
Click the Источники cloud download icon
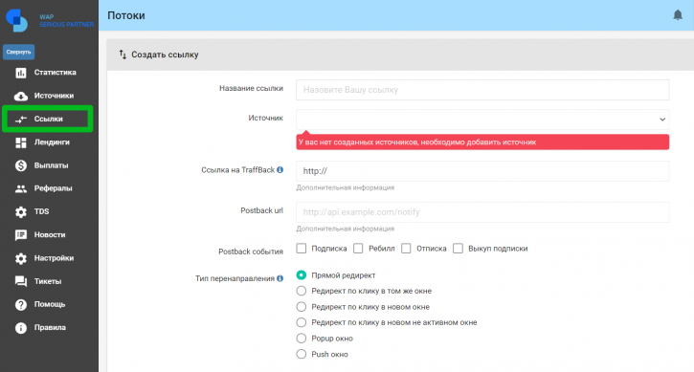pyautogui.click(x=21, y=96)
